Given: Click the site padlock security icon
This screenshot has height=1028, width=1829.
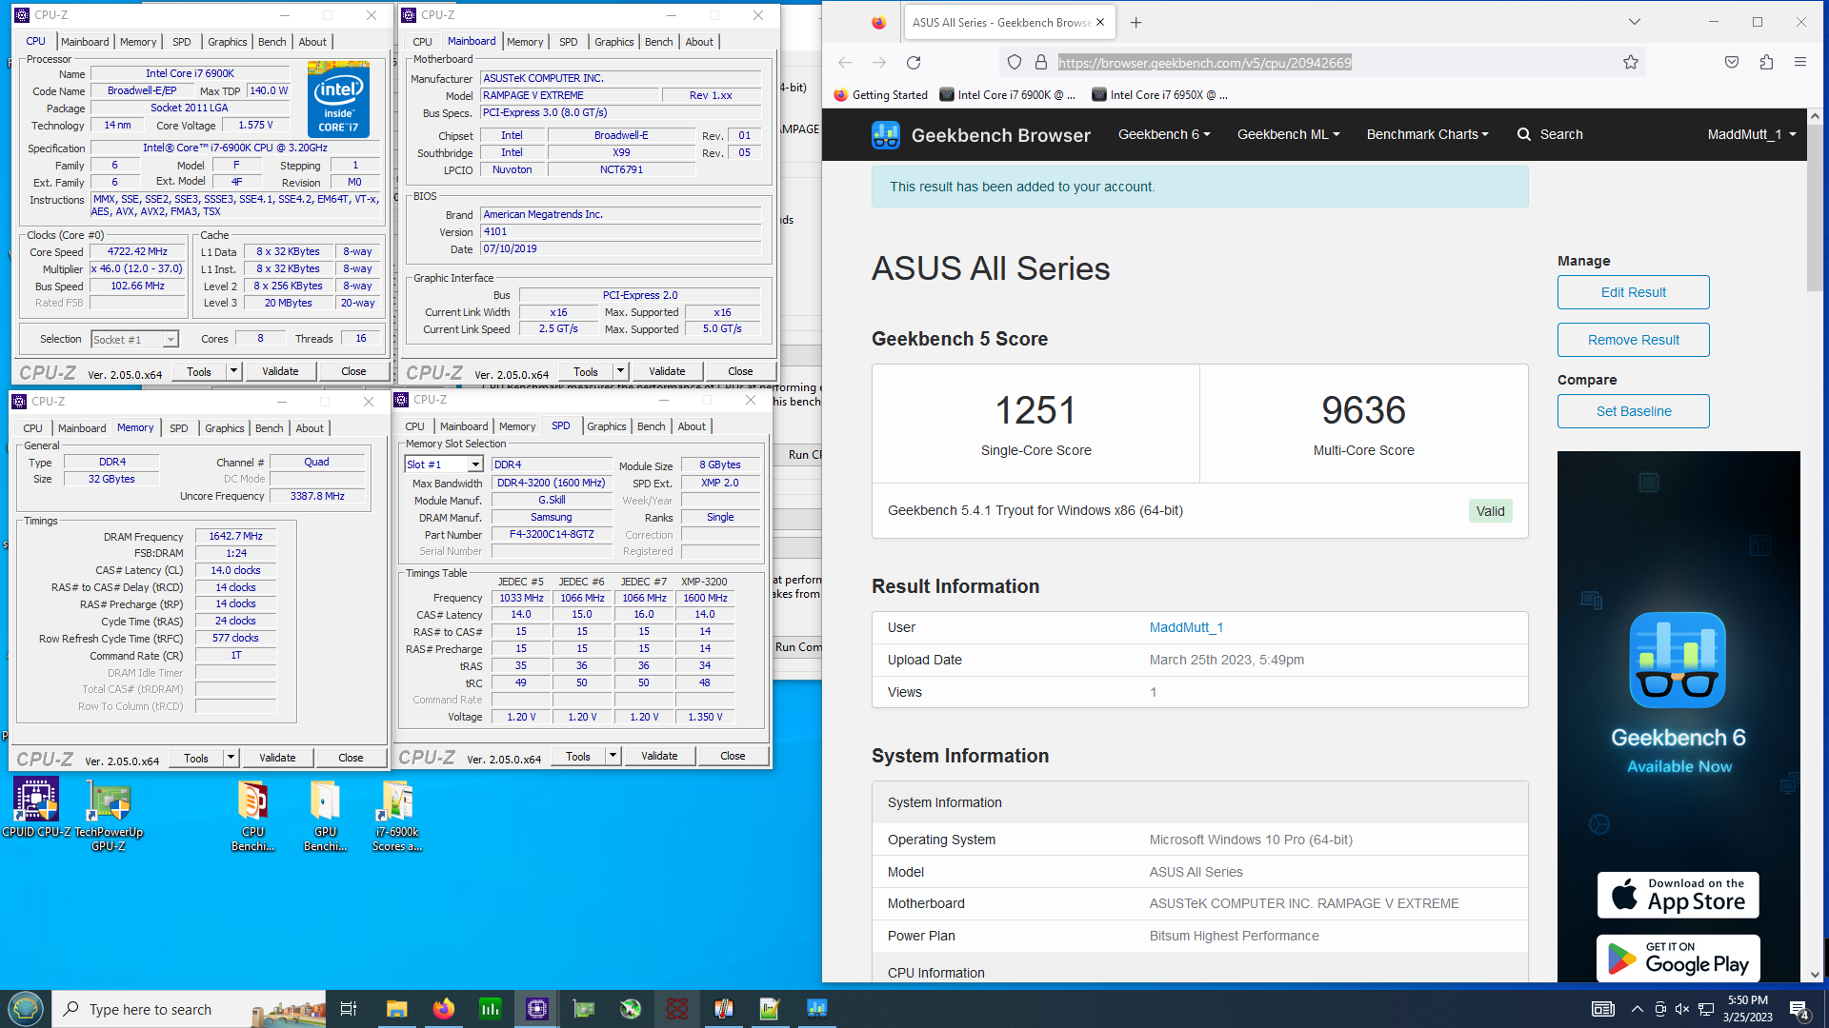Looking at the screenshot, I should pos(1041,63).
